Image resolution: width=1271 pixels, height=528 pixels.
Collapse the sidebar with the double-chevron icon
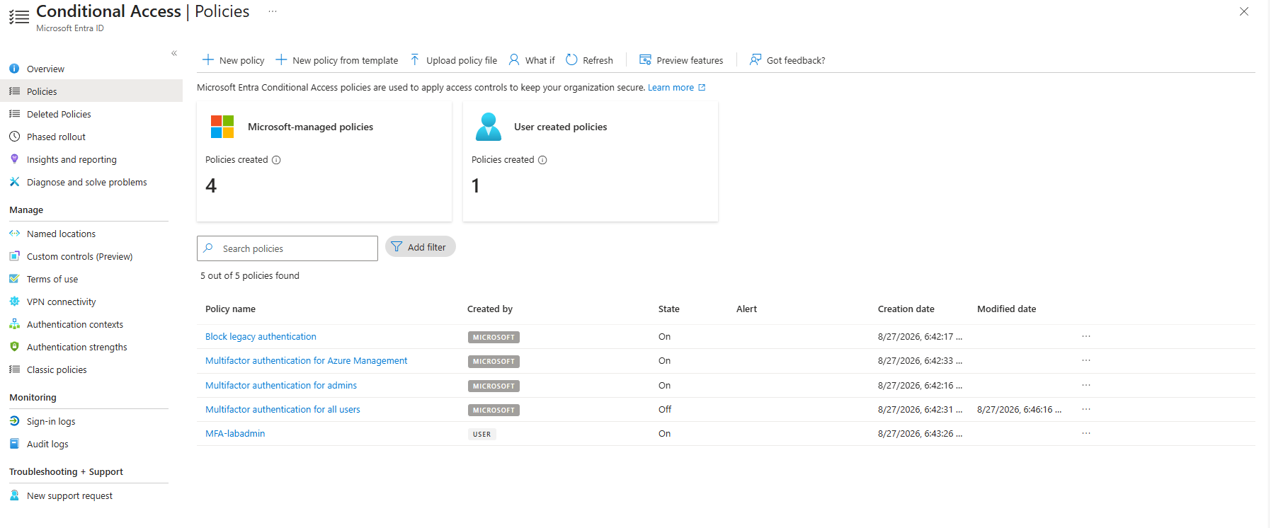(x=174, y=54)
